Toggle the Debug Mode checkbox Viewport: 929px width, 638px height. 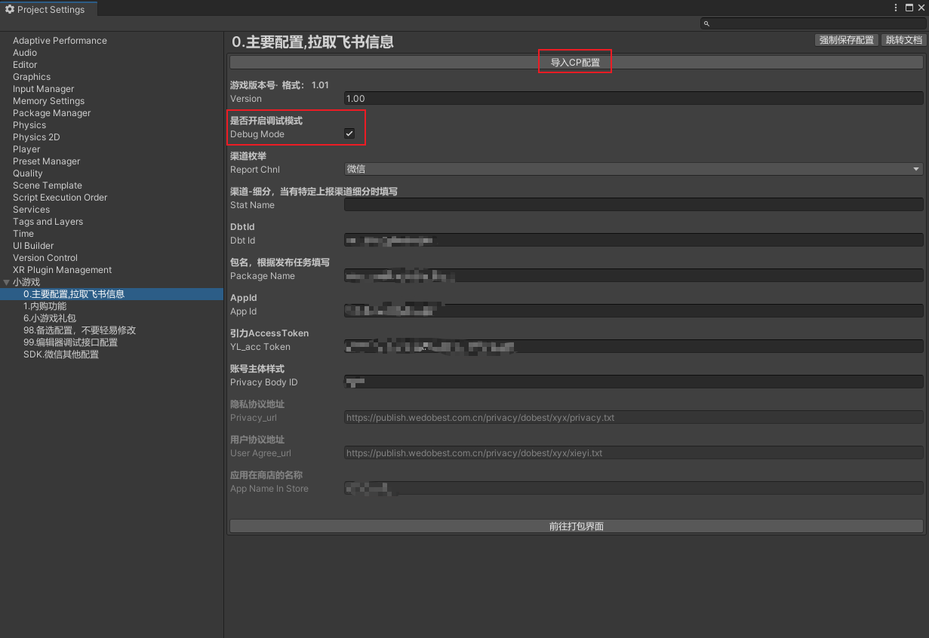[349, 134]
